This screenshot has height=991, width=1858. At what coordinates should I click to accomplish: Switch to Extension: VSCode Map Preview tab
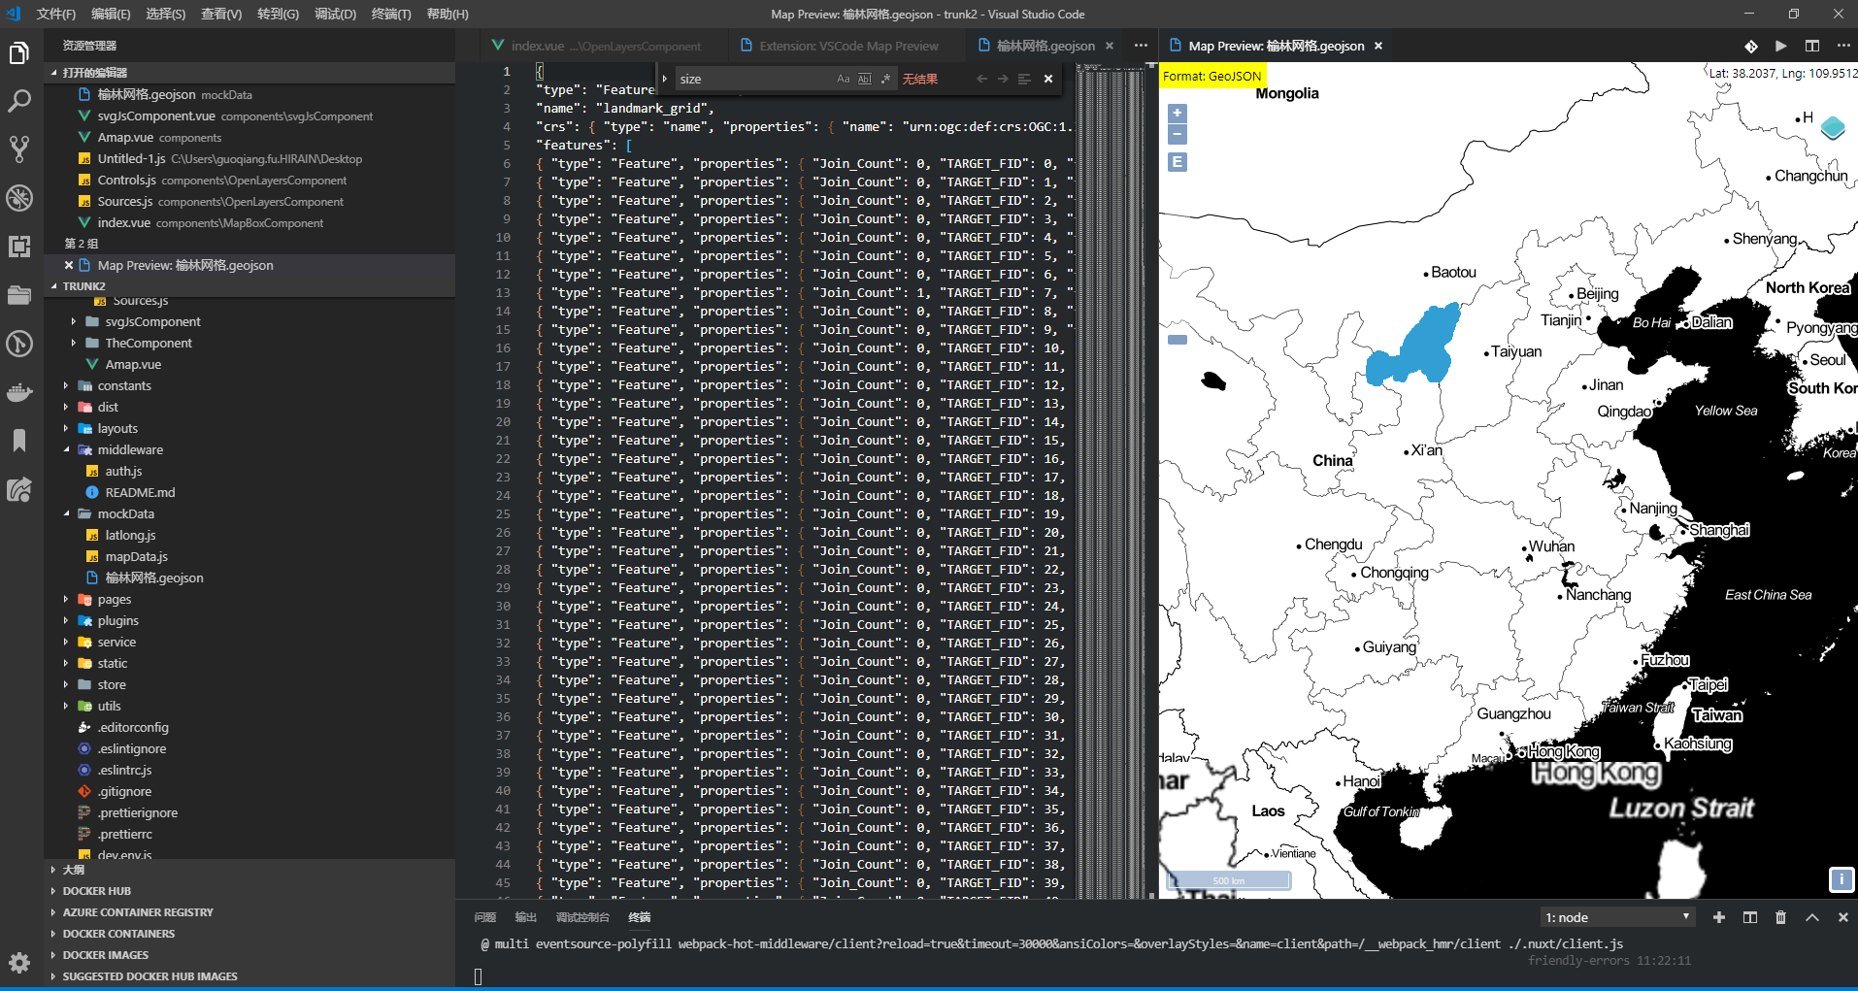pyautogui.click(x=847, y=46)
